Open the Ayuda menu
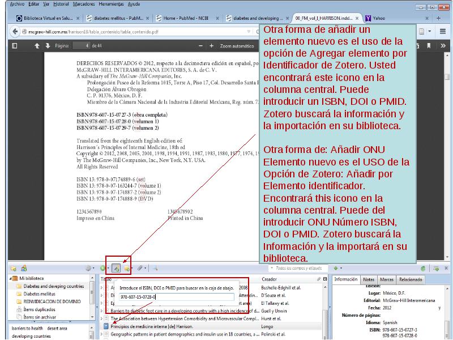Image resolution: width=453 pixels, height=340 pixels. click(x=134, y=4)
